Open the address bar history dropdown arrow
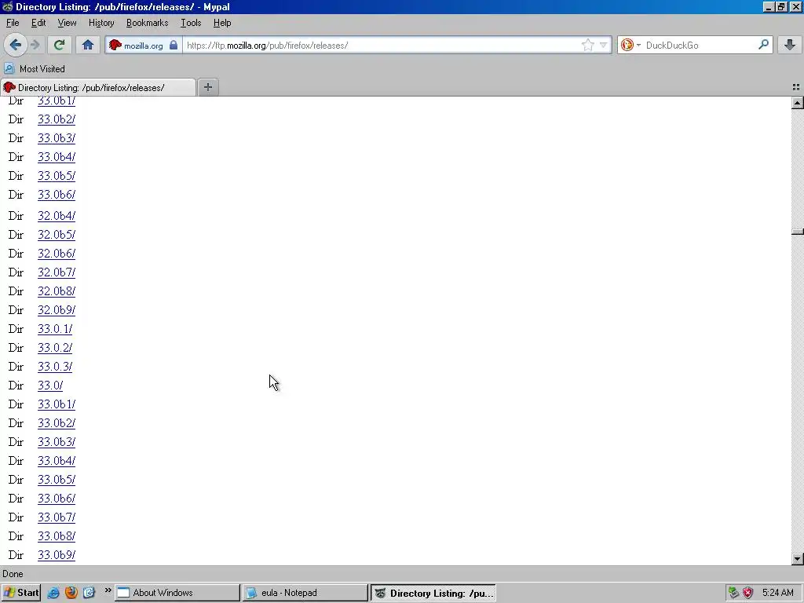The image size is (804, 603). [604, 45]
